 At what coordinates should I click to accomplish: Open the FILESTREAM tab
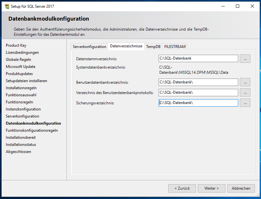pyautogui.click(x=175, y=47)
